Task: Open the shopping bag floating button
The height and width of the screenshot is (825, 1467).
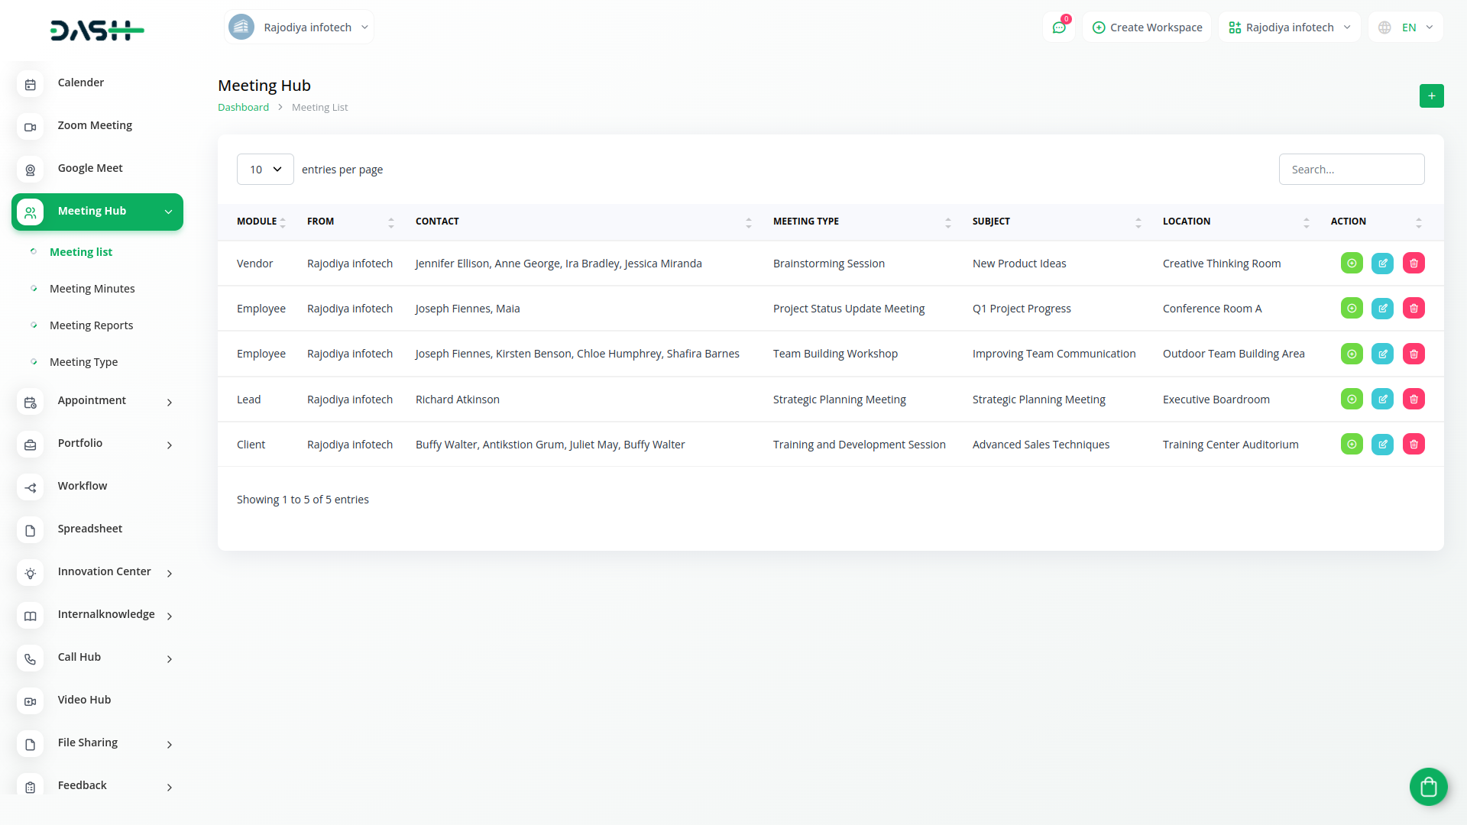Action: pos(1428,787)
